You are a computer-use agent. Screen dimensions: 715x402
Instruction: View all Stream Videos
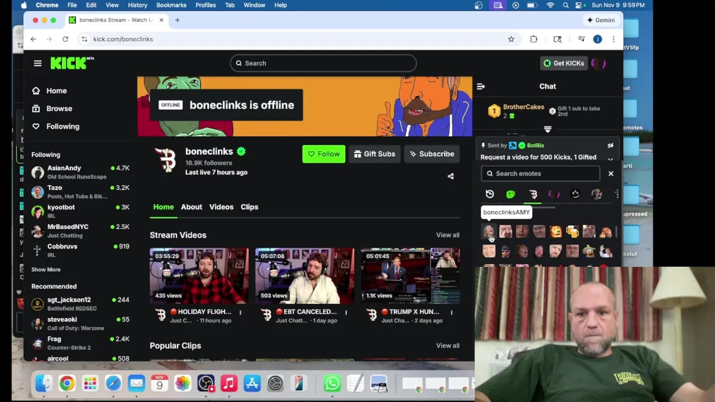(x=447, y=235)
